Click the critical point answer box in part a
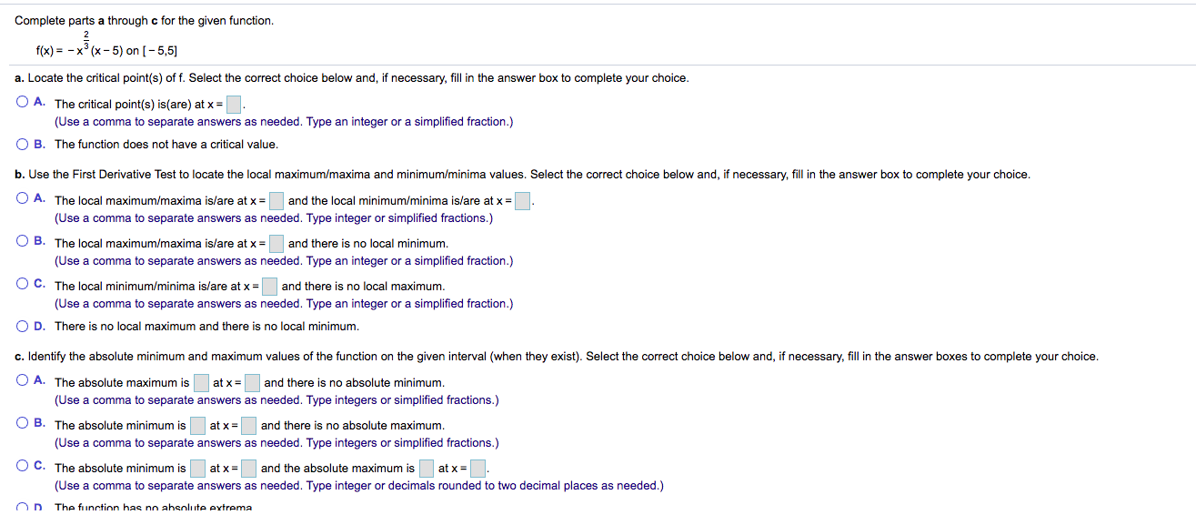This screenshot has width=1196, height=525. (x=233, y=103)
